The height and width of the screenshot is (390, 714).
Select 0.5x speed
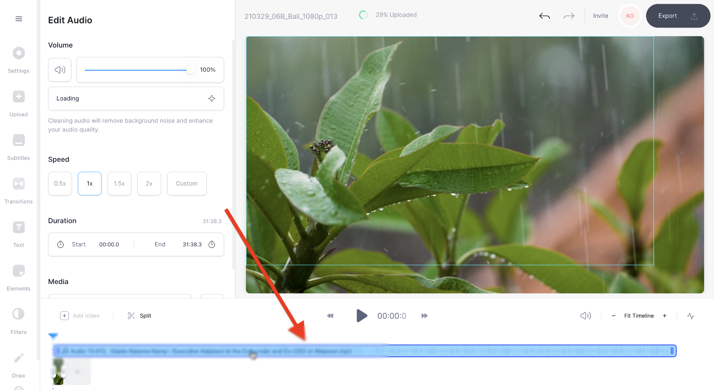60,183
